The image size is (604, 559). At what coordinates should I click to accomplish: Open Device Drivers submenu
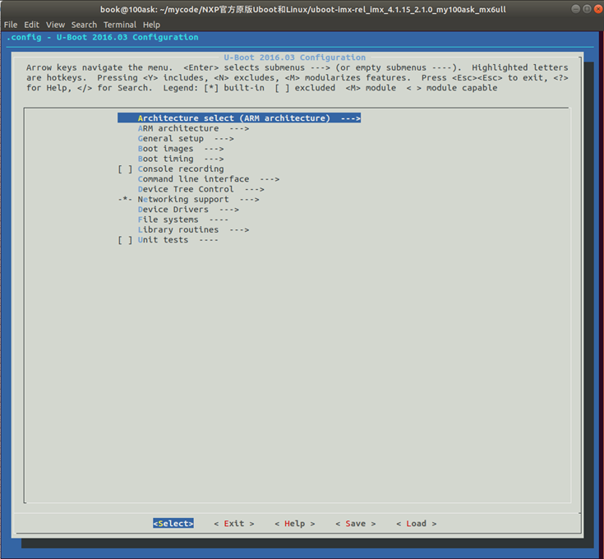coord(188,209)
